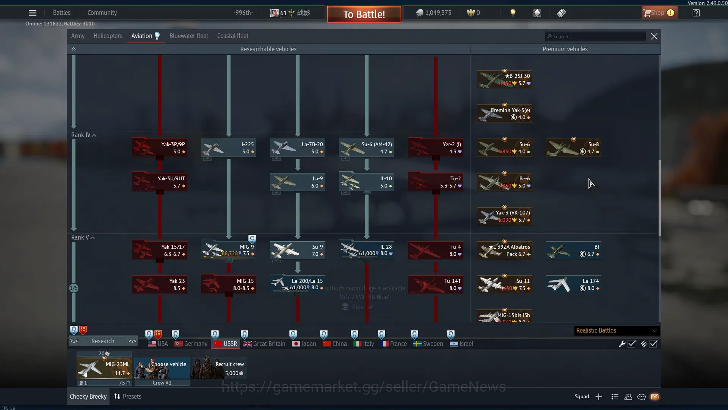Switch to the Great Britain nation tab
The height and width of the screenshot is (410, 728).
(265, 344)
